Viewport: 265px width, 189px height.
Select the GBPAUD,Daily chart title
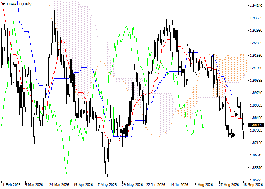click(19, 4)
